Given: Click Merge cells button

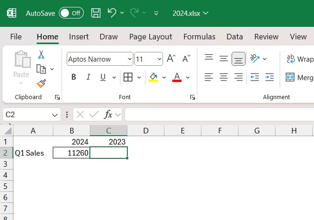Looking at the screenshot, I should point(300,77).
